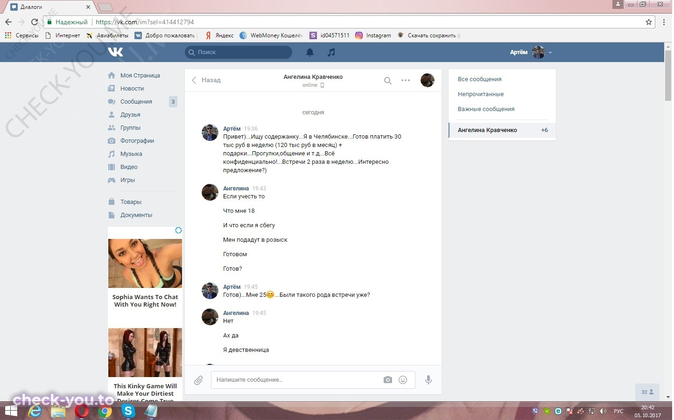Open ad settings circle icon above ads

(x=178, y=231)
